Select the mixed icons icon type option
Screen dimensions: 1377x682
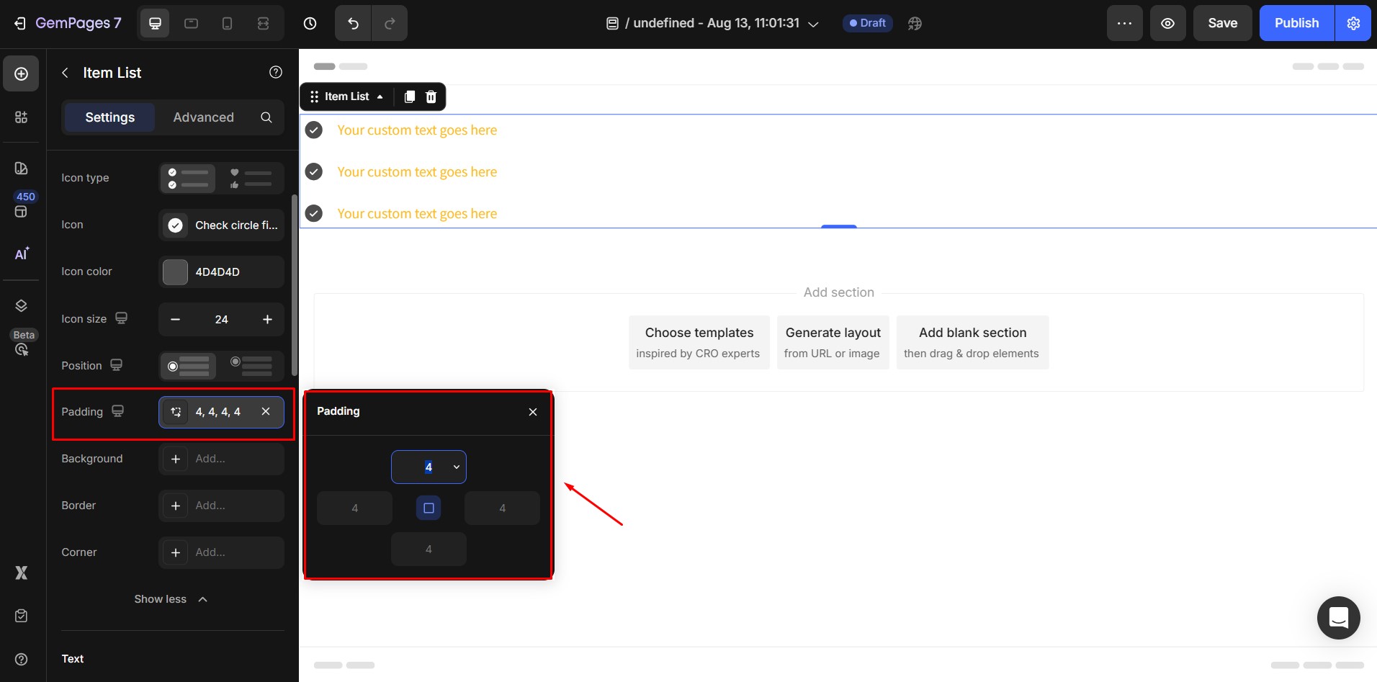coord(251,178)
